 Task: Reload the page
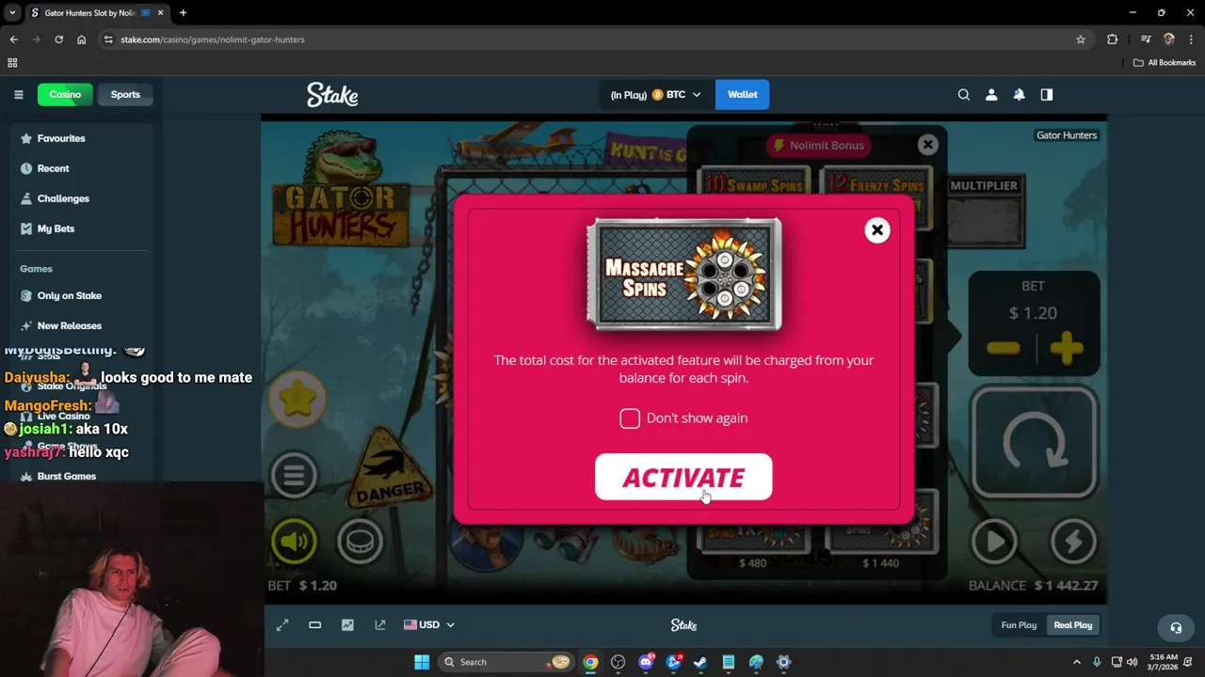coord(58,39)
